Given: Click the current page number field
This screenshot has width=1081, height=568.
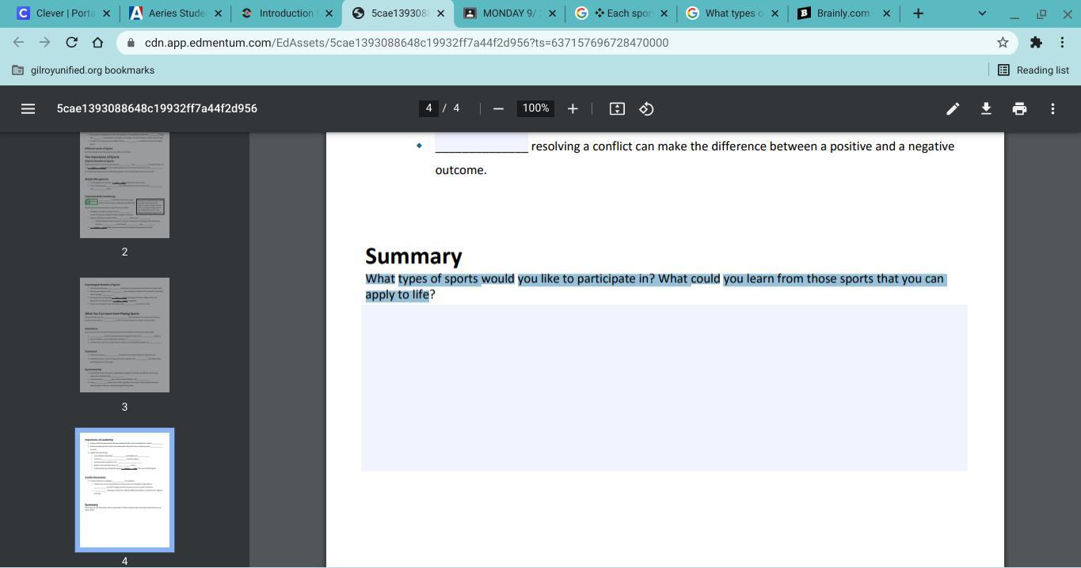Looking at the screenshot, I should pos(428,108).
